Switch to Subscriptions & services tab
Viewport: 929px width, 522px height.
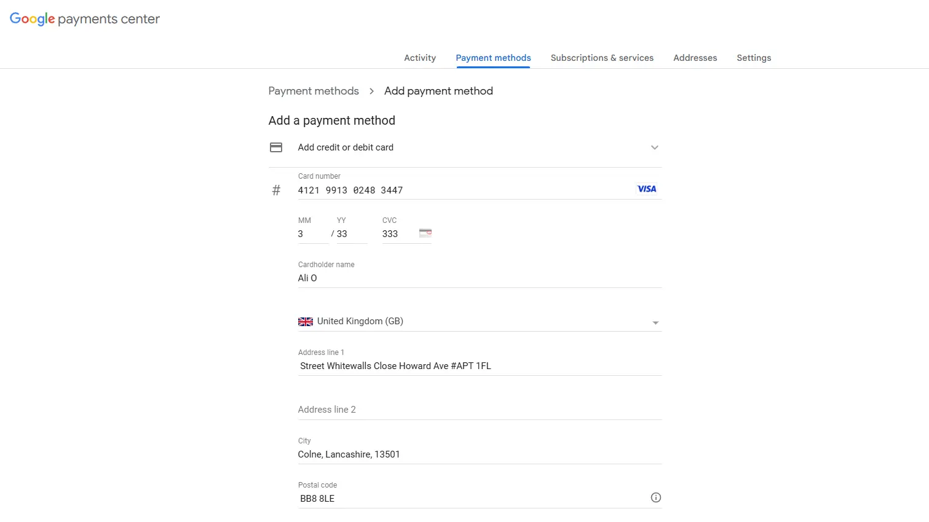point(602,58)
